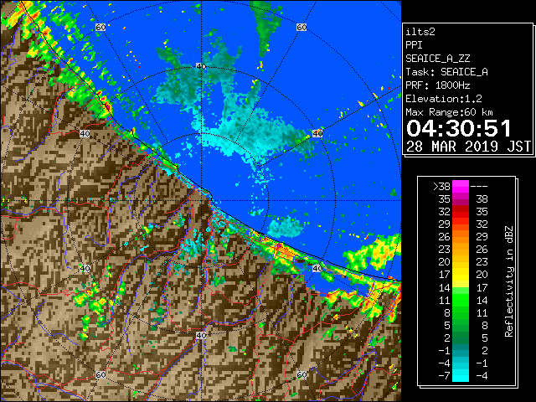Pick the red 32–35 dBZ legend band
536x402 pixels.
pos(461,212)
